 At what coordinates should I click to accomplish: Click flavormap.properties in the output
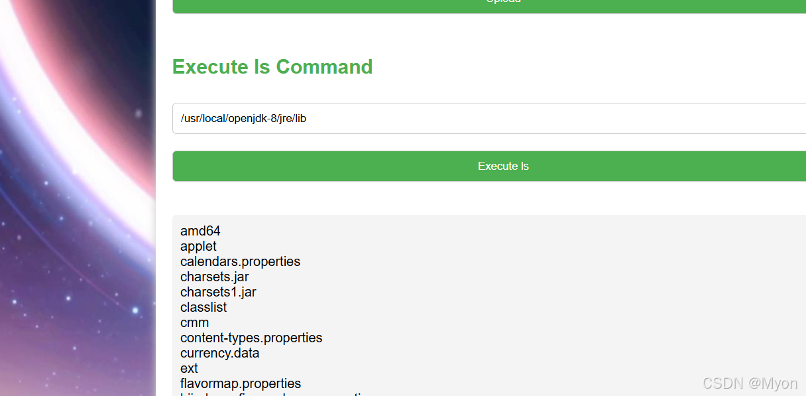pyautogui.click(x=241, y=383)
